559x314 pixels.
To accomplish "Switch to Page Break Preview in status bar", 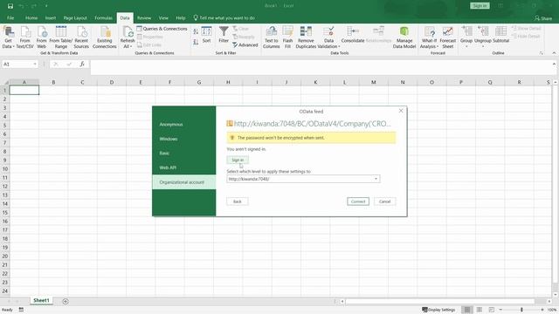I will pyautogui.click(x=491, y=310).
